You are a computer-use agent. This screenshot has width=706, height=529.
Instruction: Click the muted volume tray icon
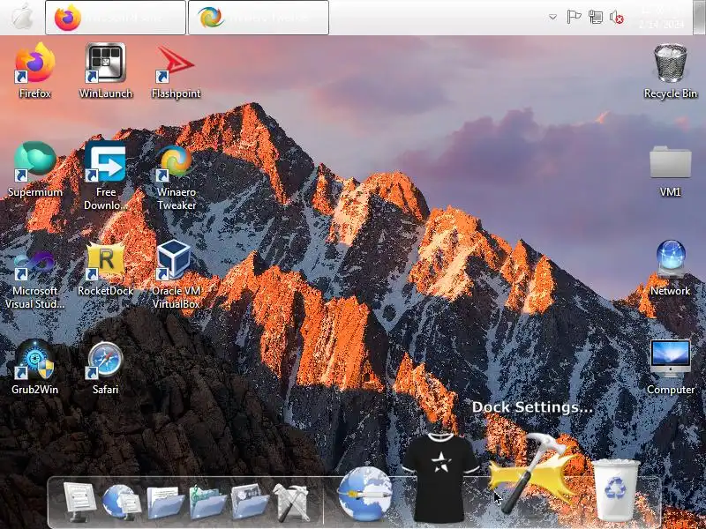617,18
